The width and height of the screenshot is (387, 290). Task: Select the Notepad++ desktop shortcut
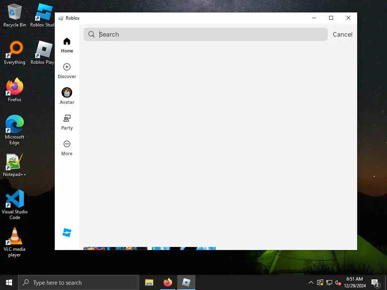click(x=15, y=165)
